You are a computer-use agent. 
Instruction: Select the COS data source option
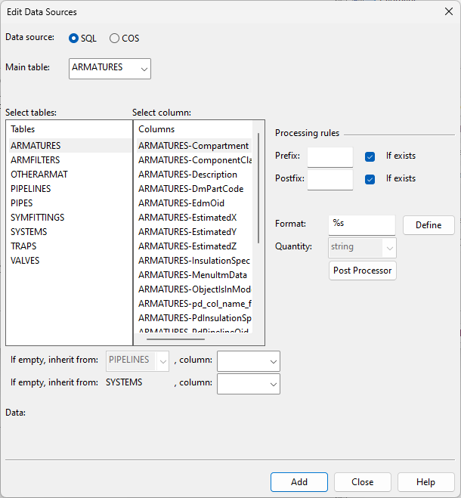coord(115,39)
